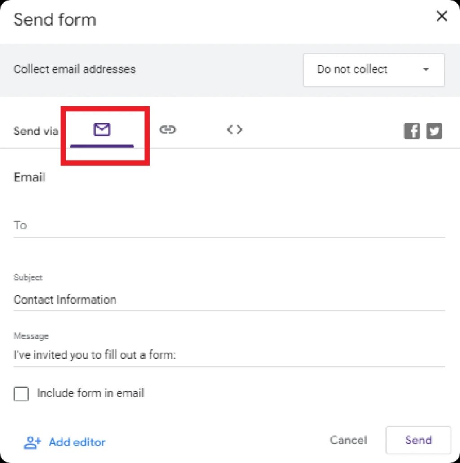This screenshot has height=463, width=460.
Task: Open the Collect email addresses dropdown
Action: [373, 70]
